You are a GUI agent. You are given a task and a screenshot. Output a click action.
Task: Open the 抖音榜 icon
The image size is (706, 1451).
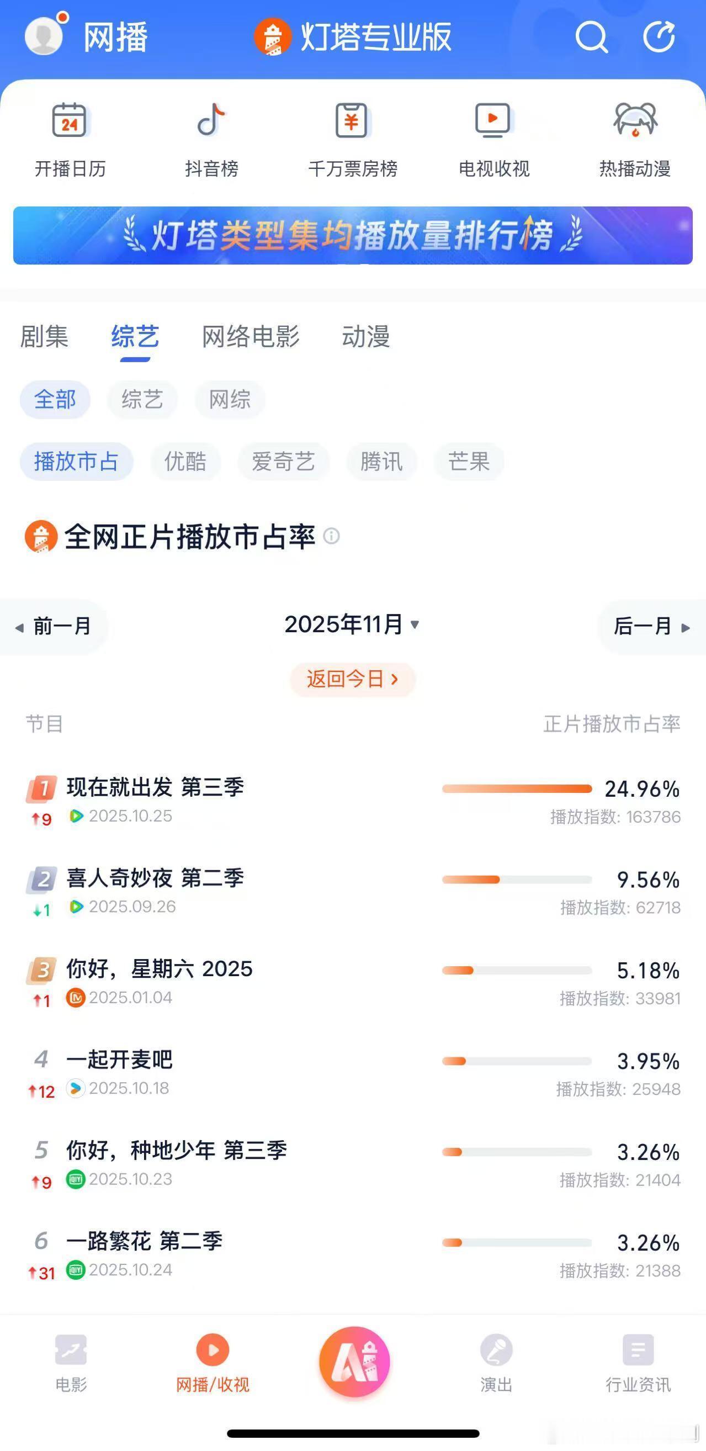pos(211,120)
